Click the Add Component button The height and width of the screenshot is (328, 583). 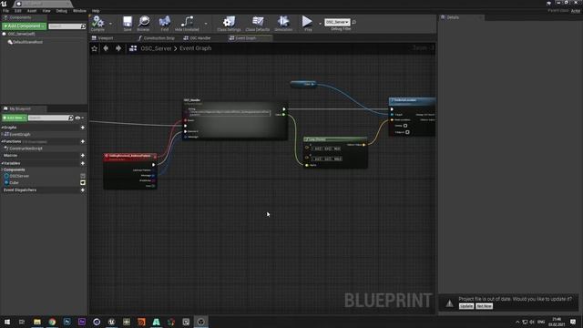click(24, 26)
